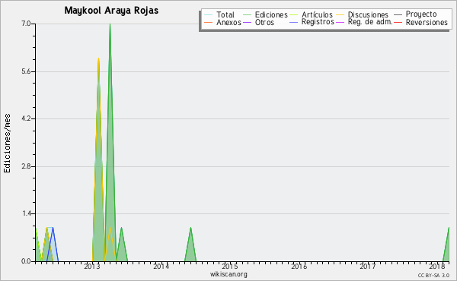This screenshot has width=457, height=281.
Task: Select the Reg. de adm. legend entry
Action: coord(364,22)
